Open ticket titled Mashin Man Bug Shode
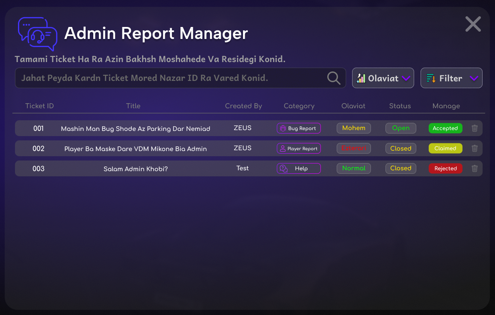Viewport: 495px width, 315px height. tap(136, 128)
